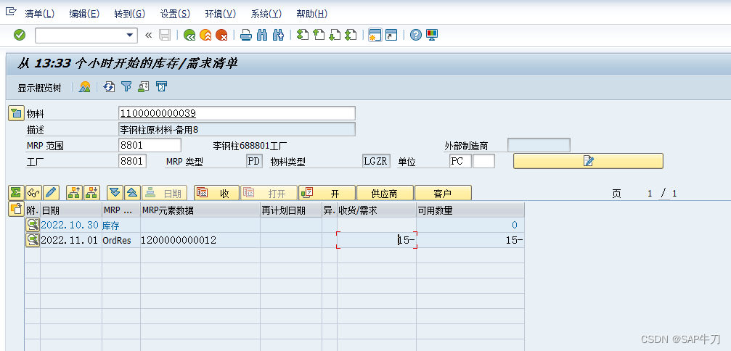Click the second order hierarchy icon
731x351 pixels.
click(x=92, y=192)
